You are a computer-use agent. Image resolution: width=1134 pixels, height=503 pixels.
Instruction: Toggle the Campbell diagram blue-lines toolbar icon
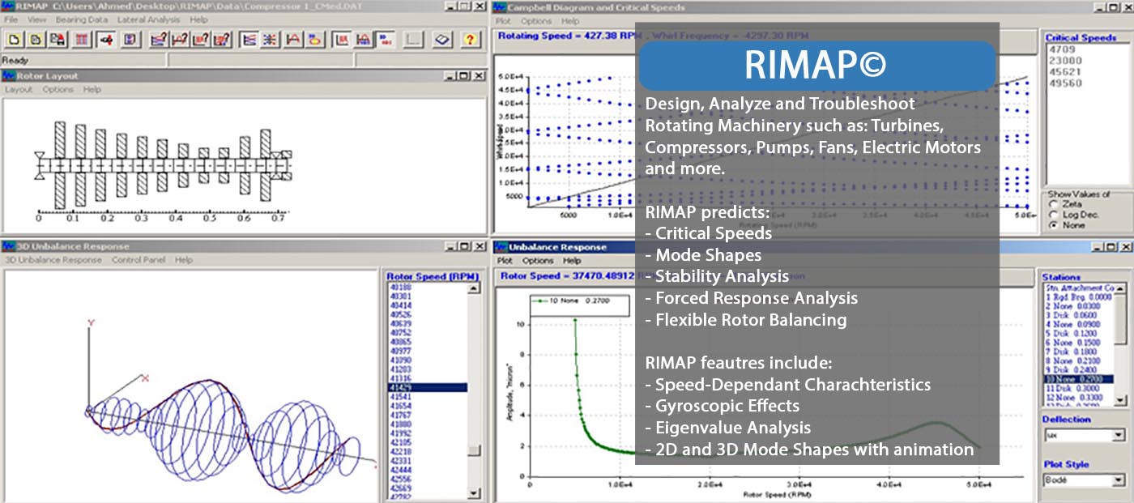pos(249,40)
